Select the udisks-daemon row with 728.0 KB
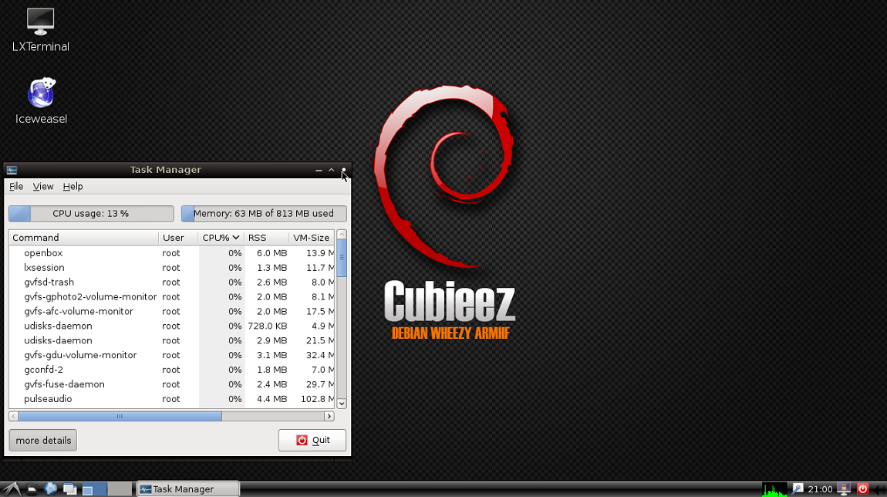The image size is (887, 497). tap(171, 326)
